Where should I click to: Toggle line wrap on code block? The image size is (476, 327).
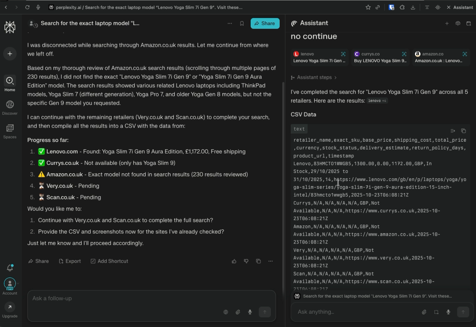[x=453, y=131]
